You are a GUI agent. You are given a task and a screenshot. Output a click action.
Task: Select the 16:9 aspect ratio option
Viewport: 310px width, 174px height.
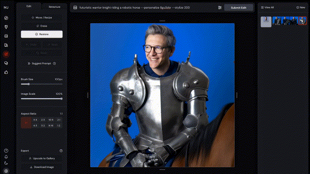(x=51, y=120)
